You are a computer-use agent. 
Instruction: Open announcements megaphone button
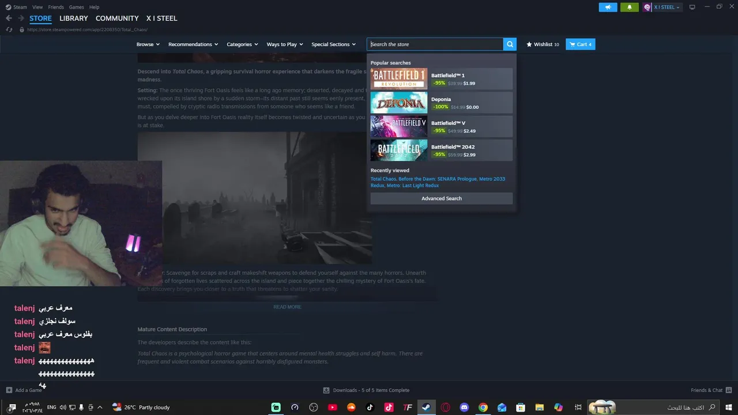coord(608,7)
